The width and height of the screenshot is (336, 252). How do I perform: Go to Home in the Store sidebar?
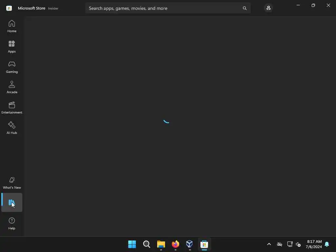point(12,26)
